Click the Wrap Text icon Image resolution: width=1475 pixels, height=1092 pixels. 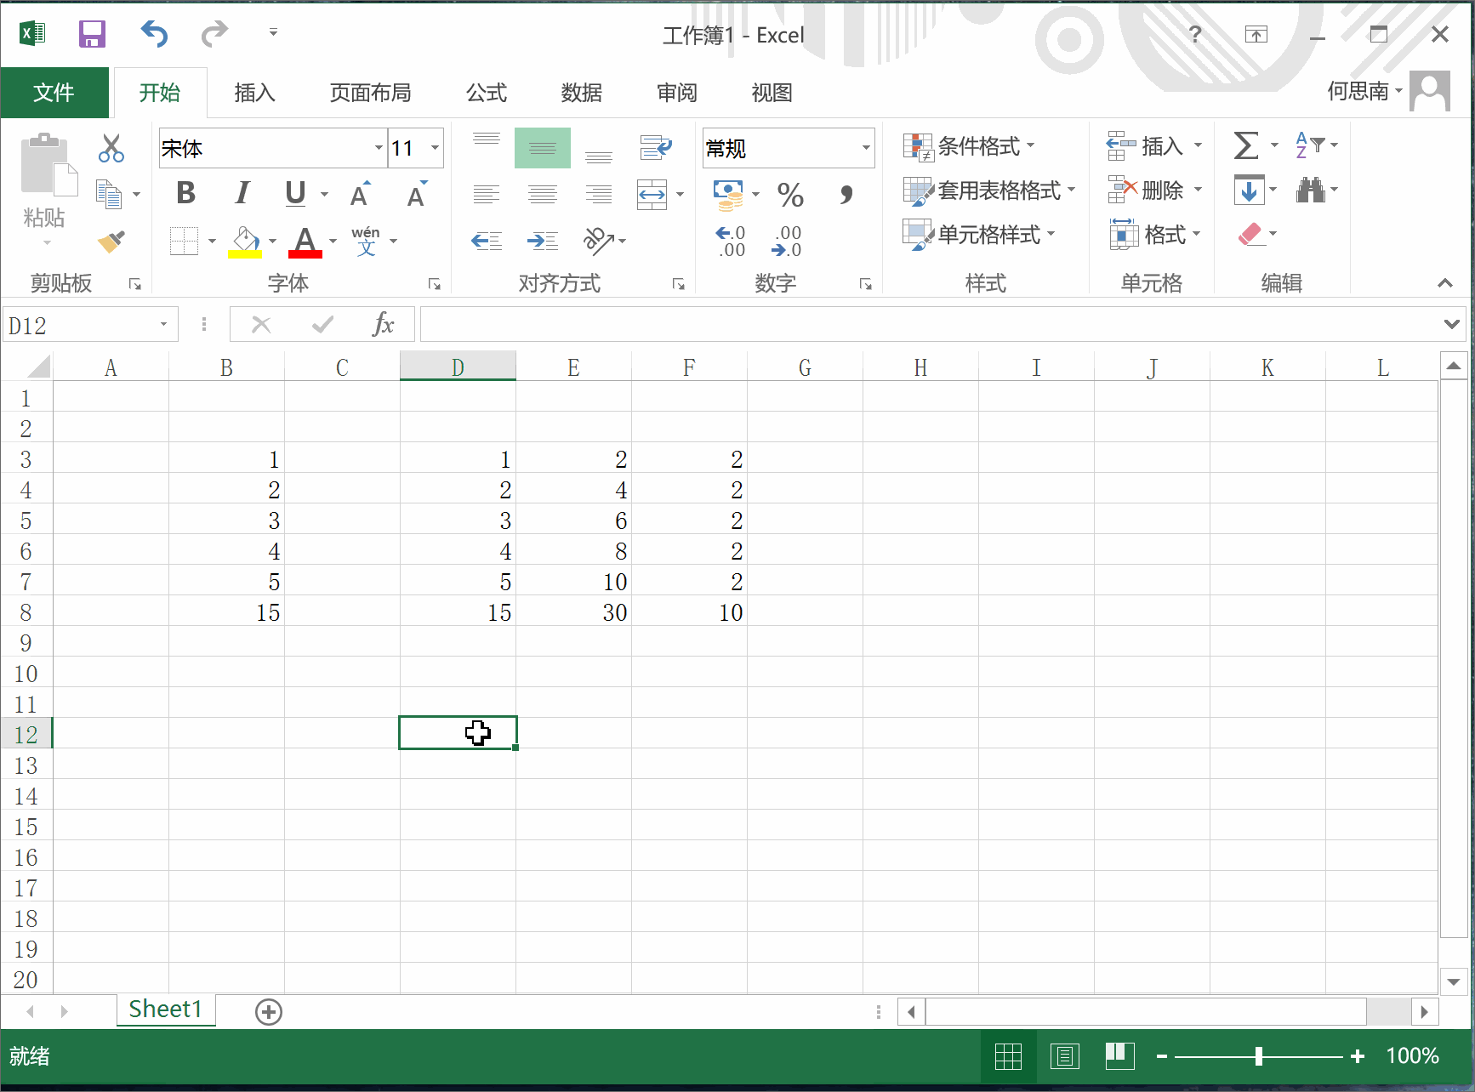pyautogui.click(x=655, y=148)
